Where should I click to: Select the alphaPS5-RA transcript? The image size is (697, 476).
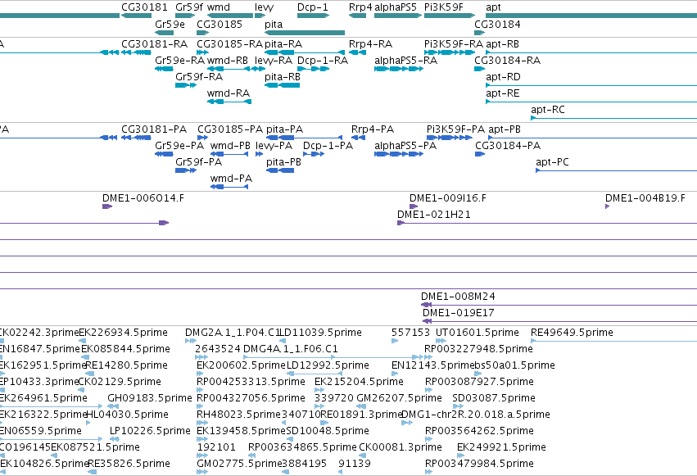coord(399,69)
